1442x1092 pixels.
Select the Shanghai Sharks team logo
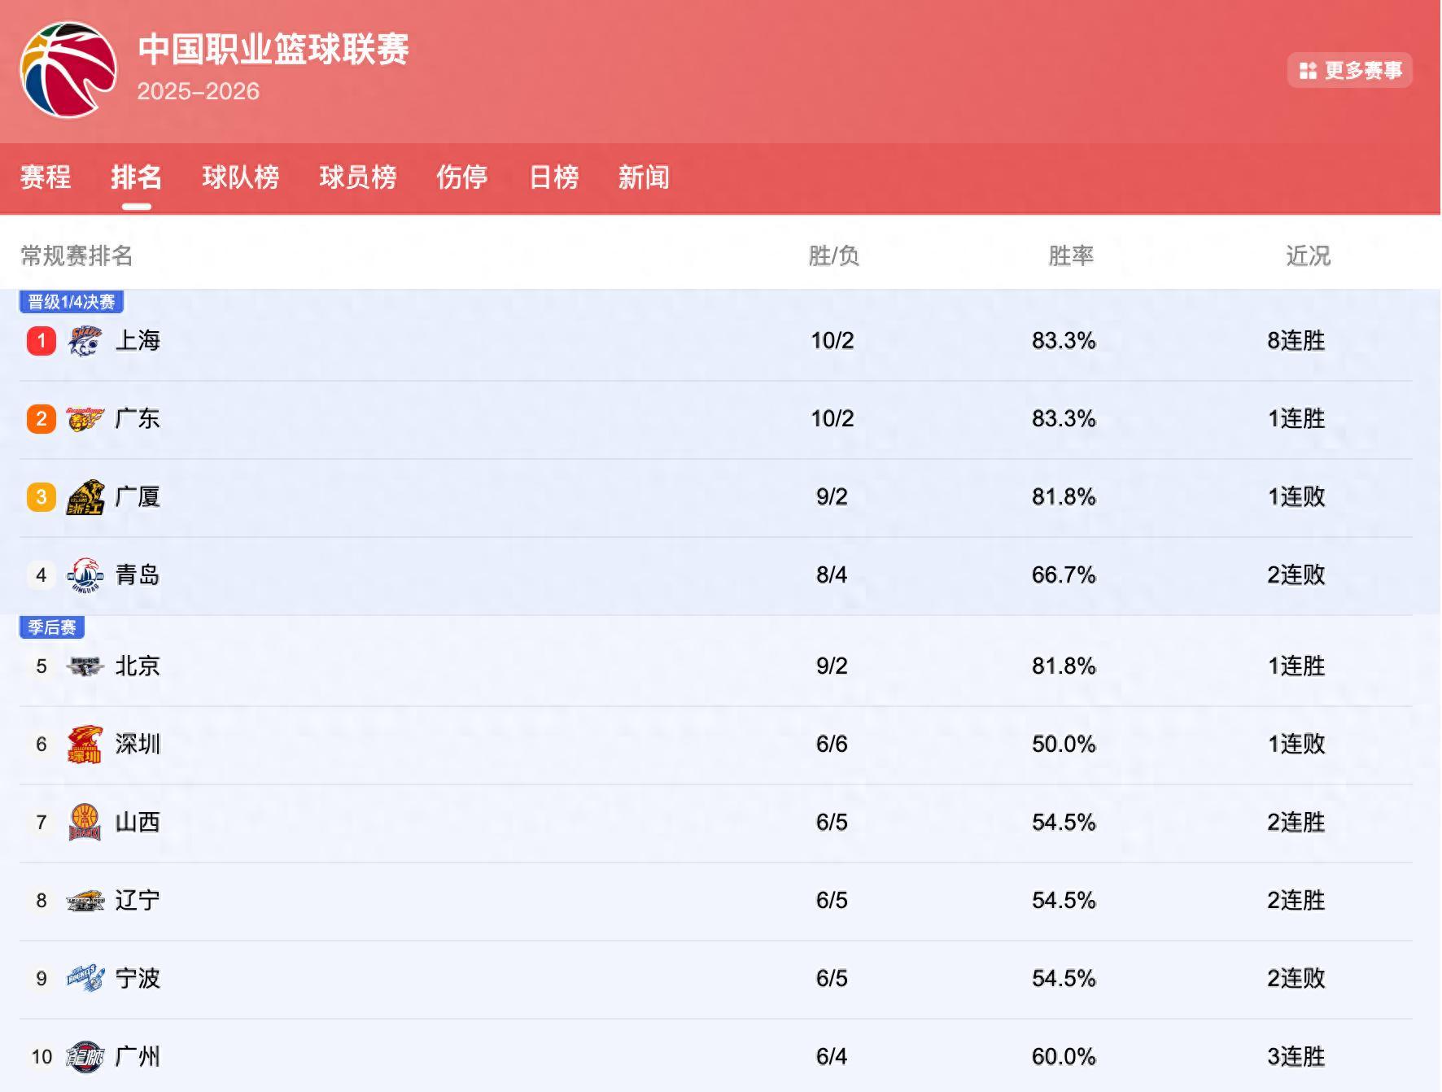coord(86,342)
